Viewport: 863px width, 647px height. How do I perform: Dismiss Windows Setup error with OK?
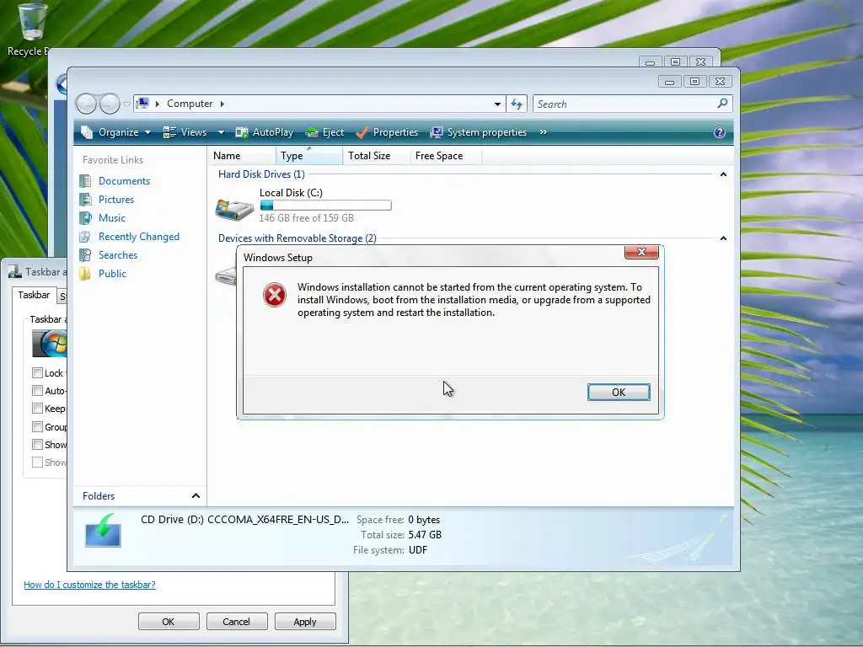[x=619, y=392]
